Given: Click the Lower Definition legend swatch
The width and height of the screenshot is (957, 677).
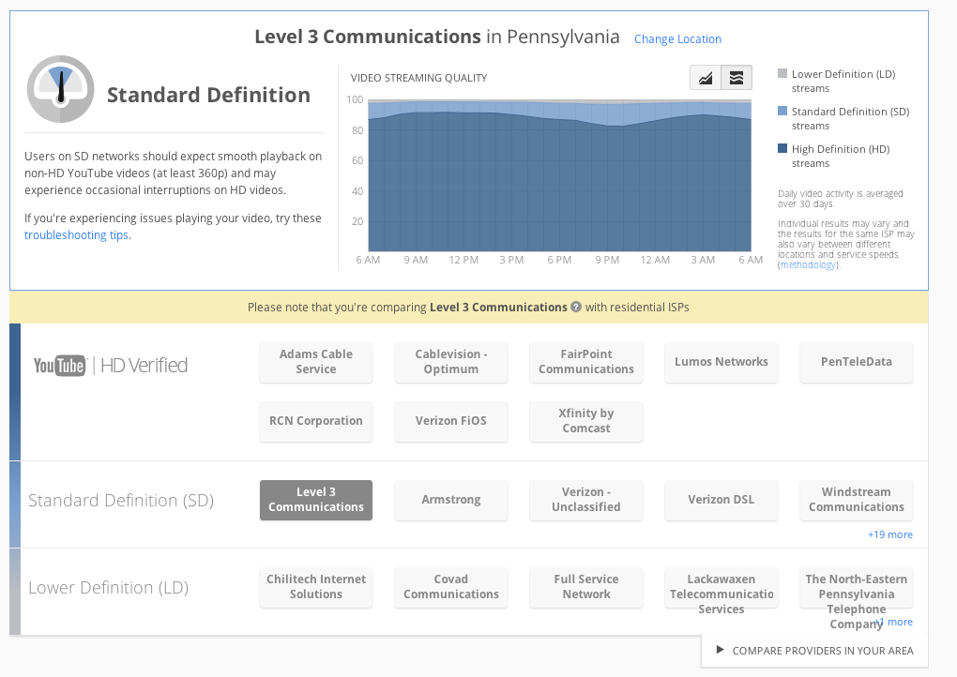Looking at the screenshot, I should 782,74.
